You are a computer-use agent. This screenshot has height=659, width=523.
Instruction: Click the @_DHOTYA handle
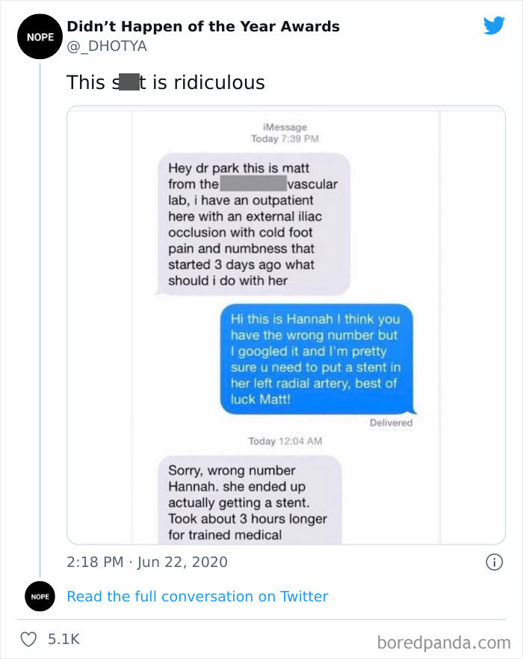coord(107,46)
